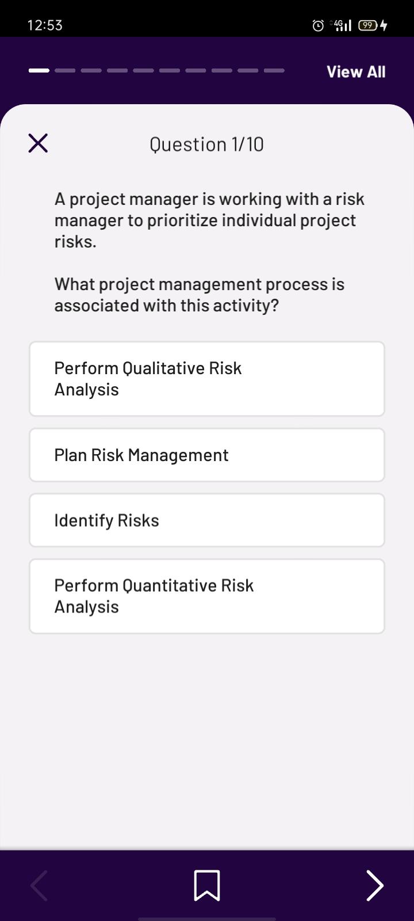Choose Plan Risk Management answer
The height and width of the screenshot is (921, 414).
207,455
